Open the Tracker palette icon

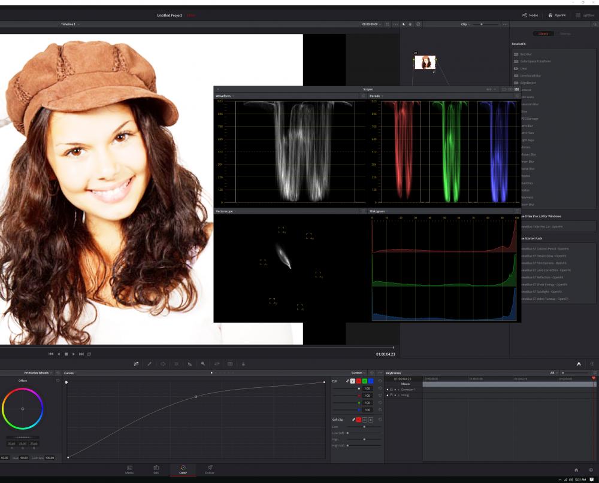(x=176, y=364)
